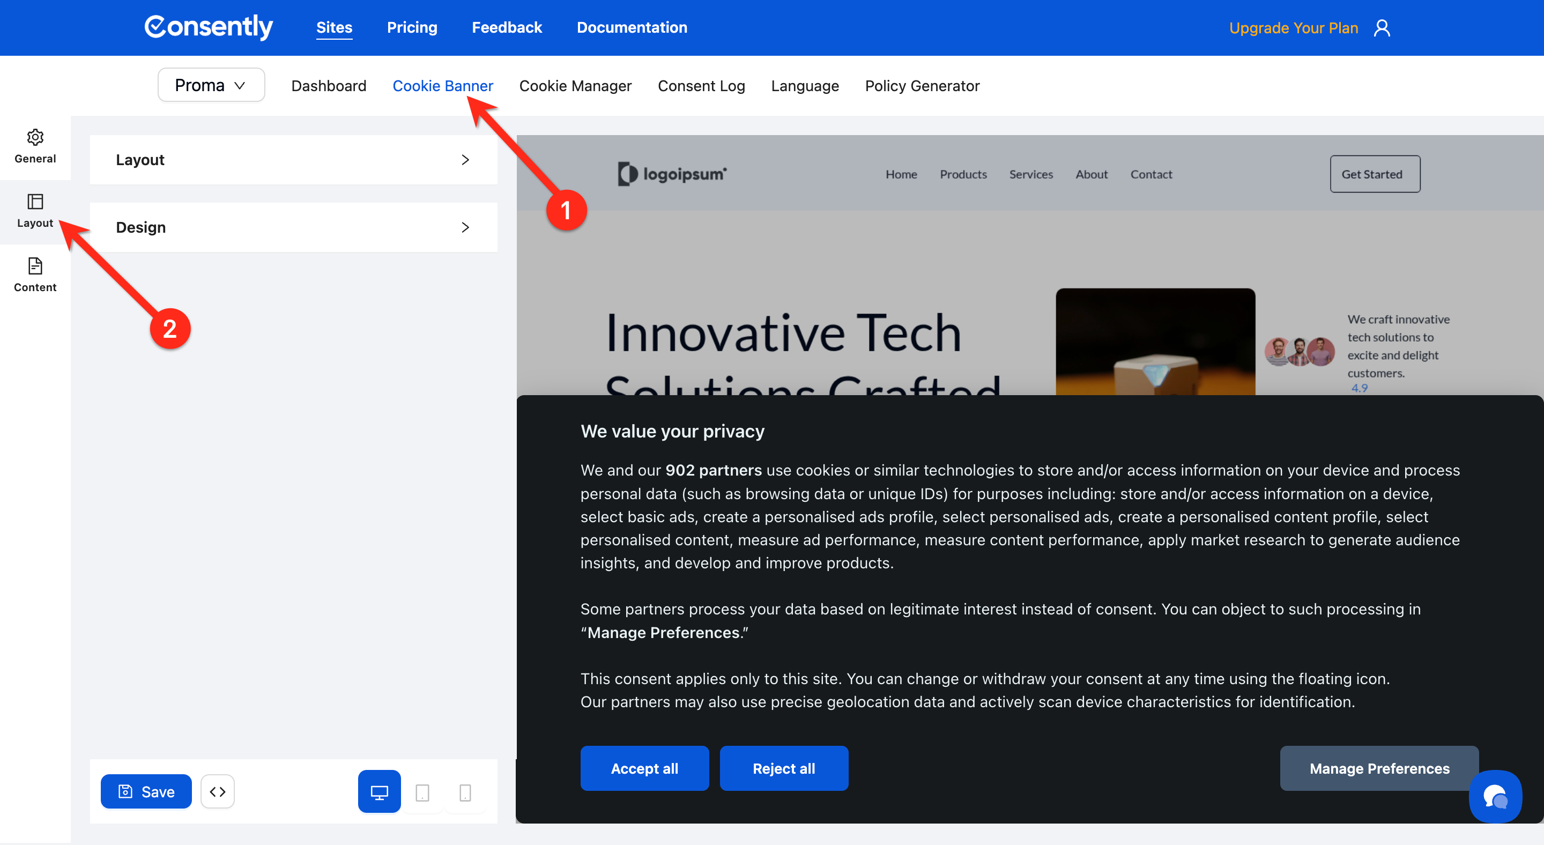Open the General settings gear icon

tap(35, 137)
